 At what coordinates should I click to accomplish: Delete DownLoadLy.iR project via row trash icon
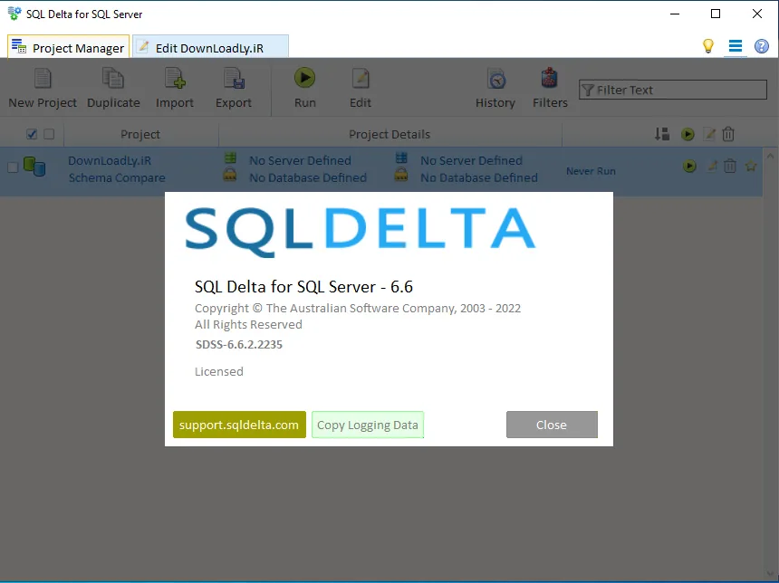[730, 166]
